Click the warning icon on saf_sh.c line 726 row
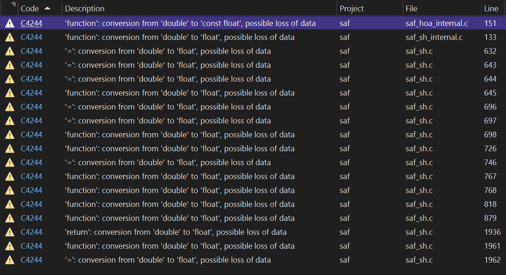Viewport: 506px width, 275px height. (x=9, y=148)
